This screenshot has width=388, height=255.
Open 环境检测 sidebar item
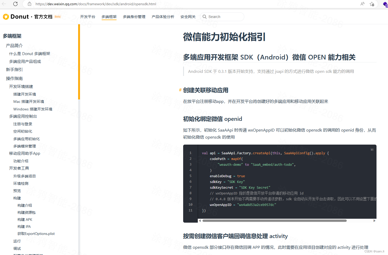click(x=21, y=183)
